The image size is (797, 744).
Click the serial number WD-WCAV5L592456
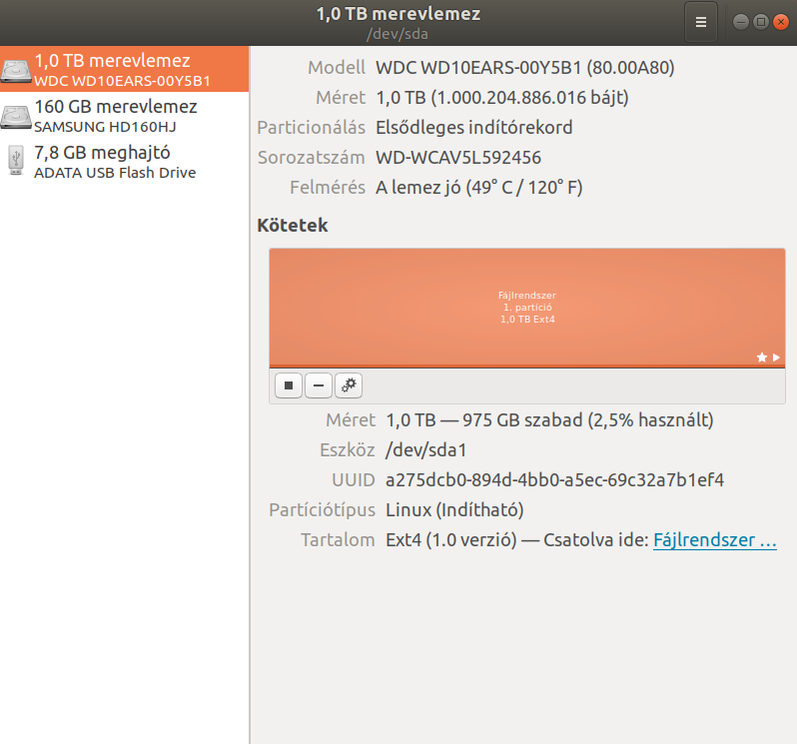(458, 158)
